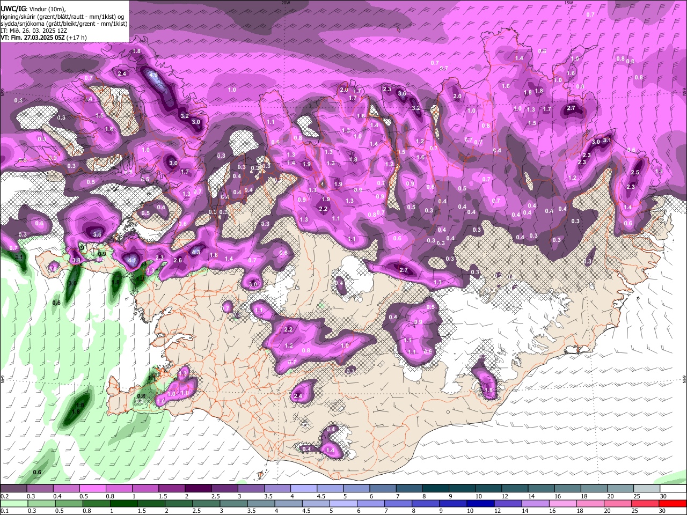The height and width of the screenshot is (515, 687).
Task: Click the 15W longitude label
Action: pos(568,3)
